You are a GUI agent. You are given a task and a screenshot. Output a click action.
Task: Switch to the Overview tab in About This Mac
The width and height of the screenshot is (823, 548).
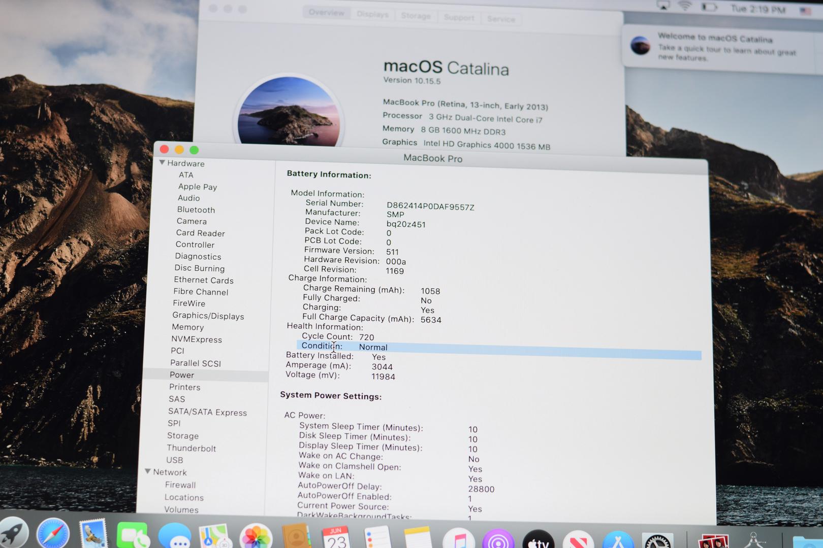[326, 12]
